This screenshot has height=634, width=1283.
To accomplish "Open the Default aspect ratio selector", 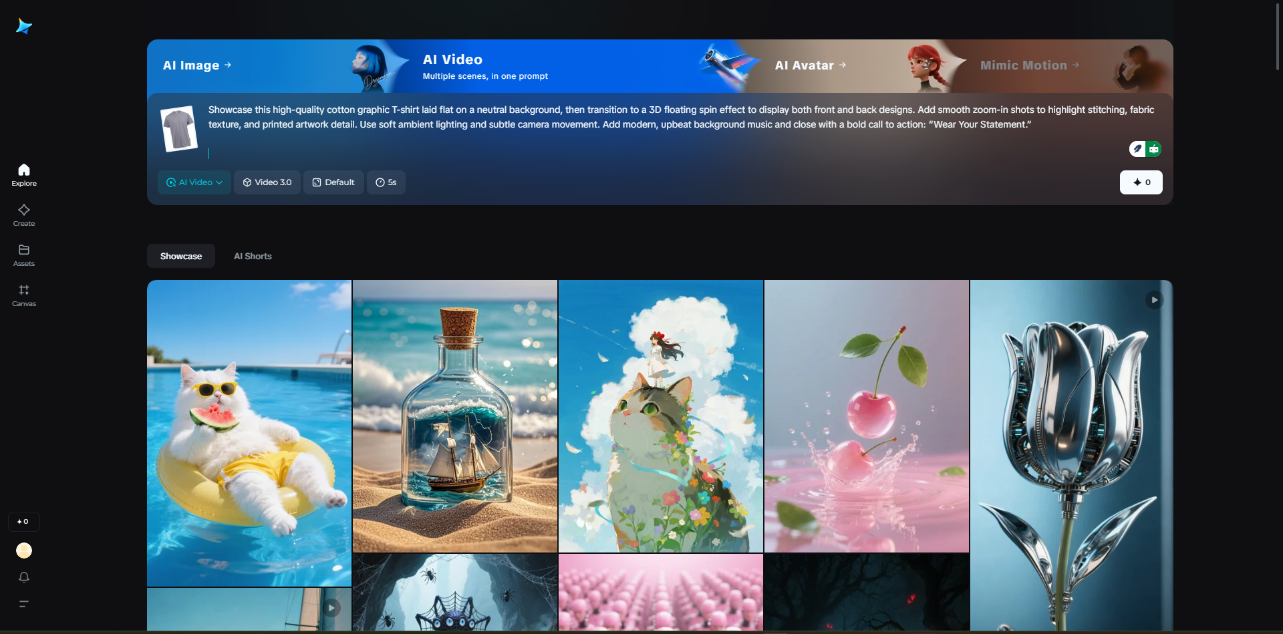I will 333,182.
